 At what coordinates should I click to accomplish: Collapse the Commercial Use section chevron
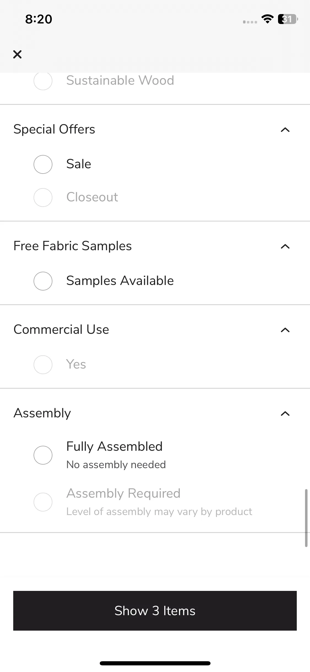[285, 330]
